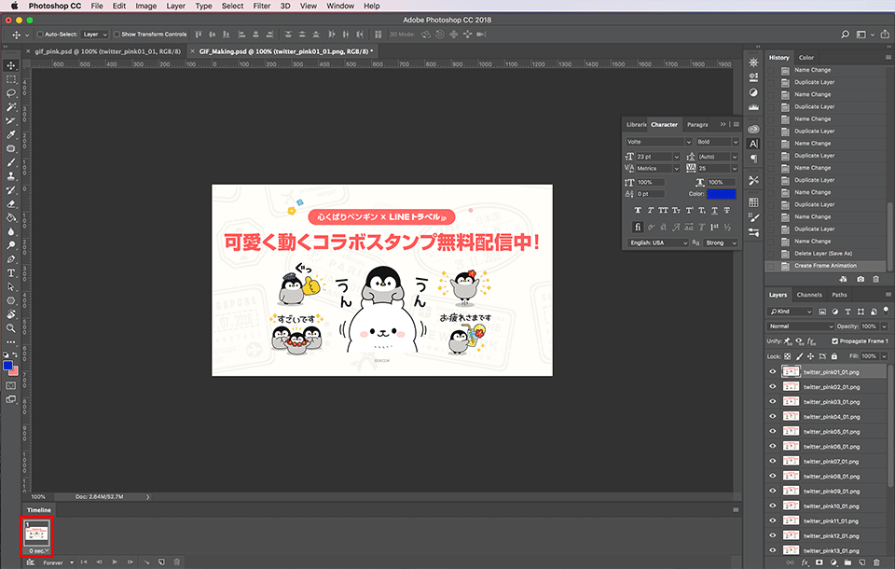Image resolution: width=895 pixels, height=569 pixels.
Task: Click the blue foreground color swatch
Action: pyautogui.click(x=7, y=366)
